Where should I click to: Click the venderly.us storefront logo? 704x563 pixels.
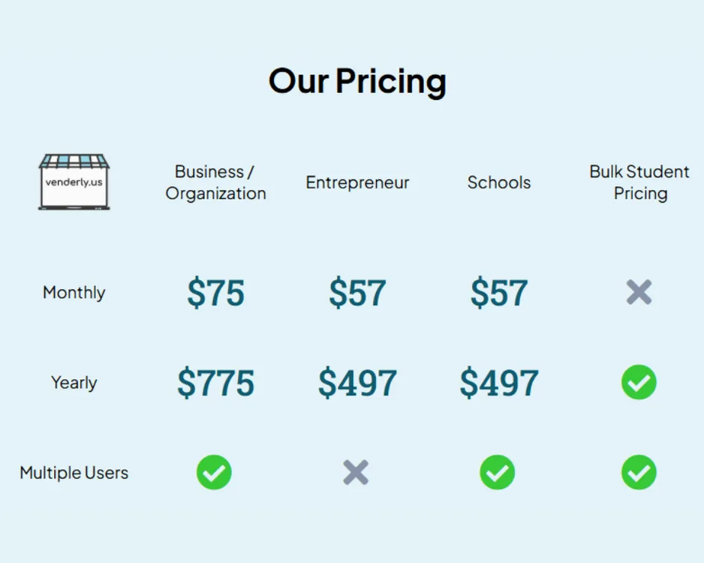74,182
